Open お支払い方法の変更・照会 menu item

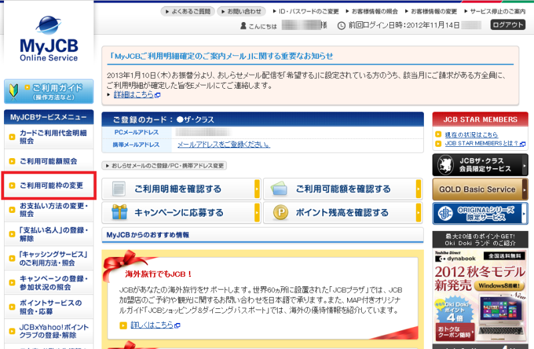coord(49,210)
